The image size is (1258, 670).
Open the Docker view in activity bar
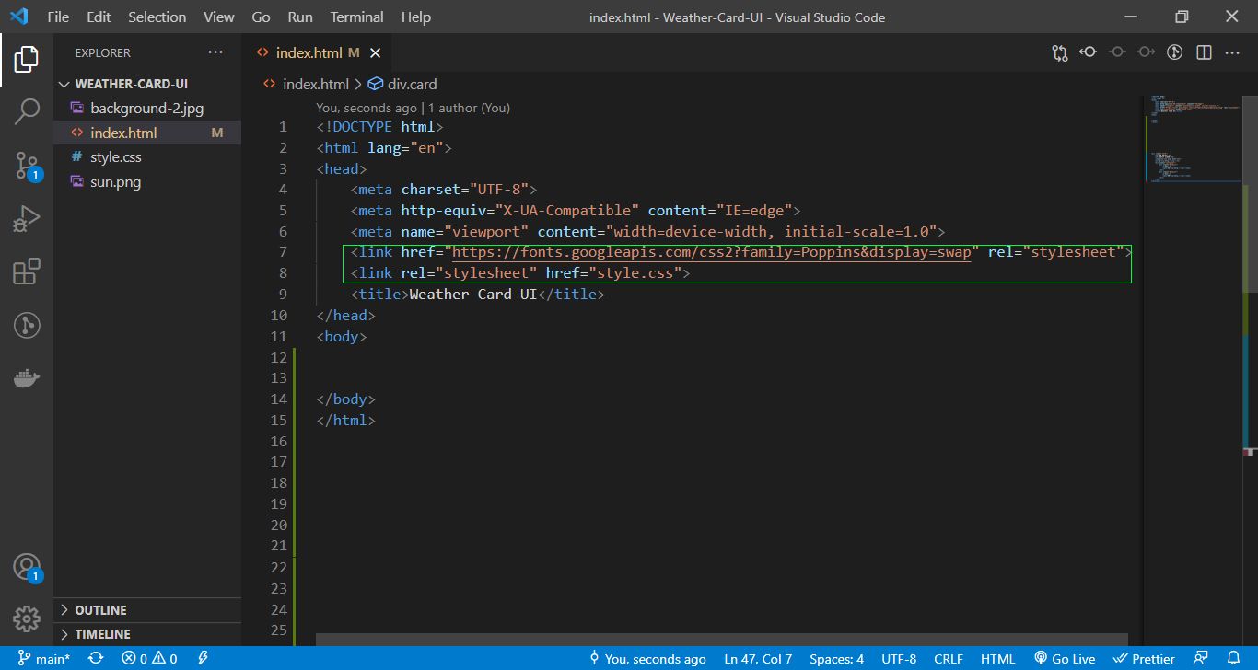tap(27, 377)
